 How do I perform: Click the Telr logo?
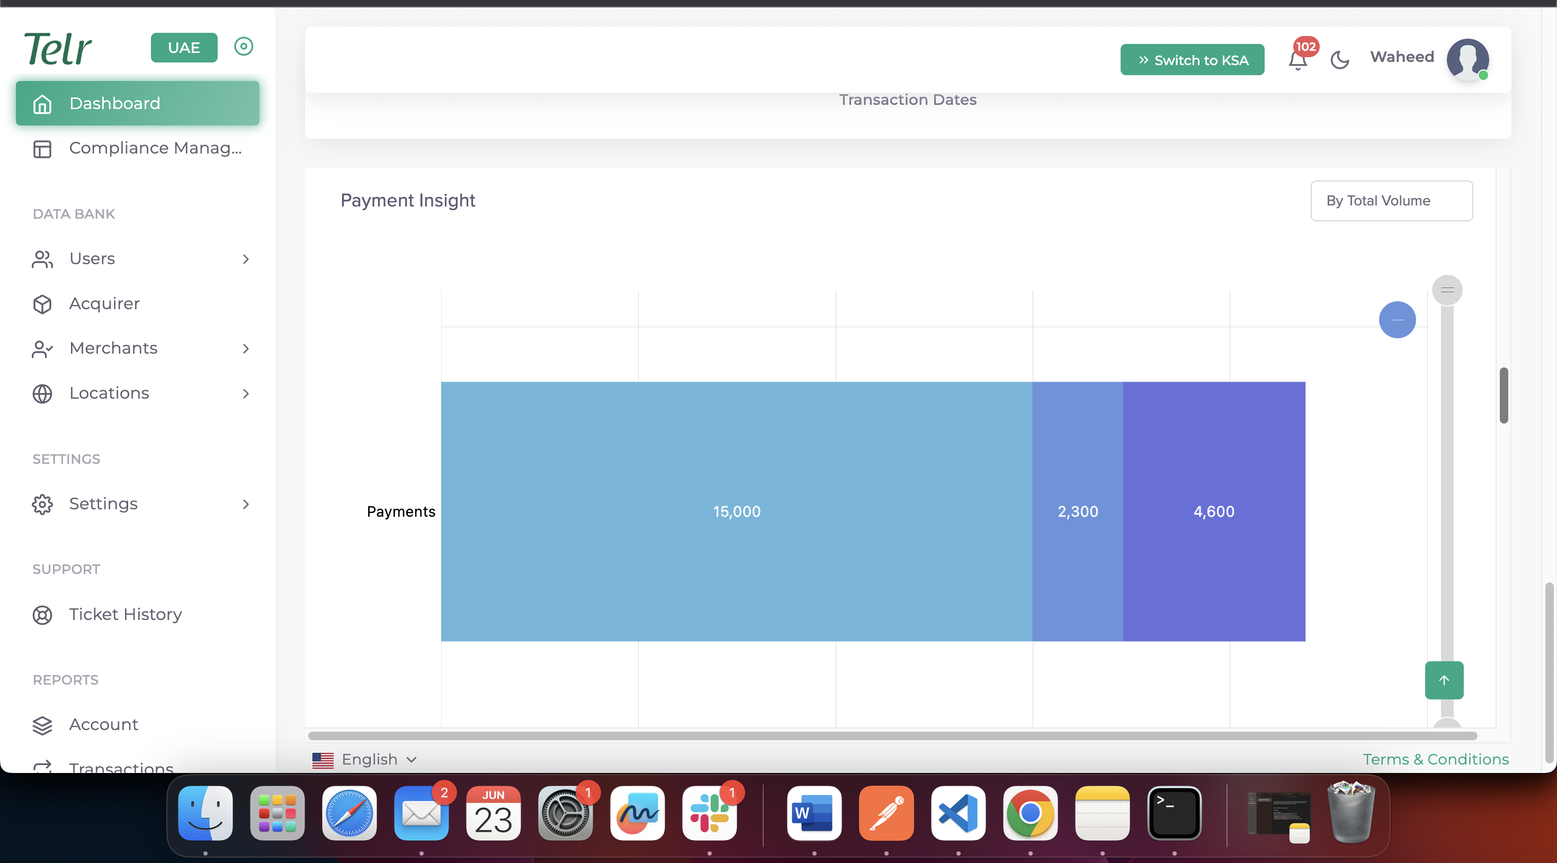[58, 48]
